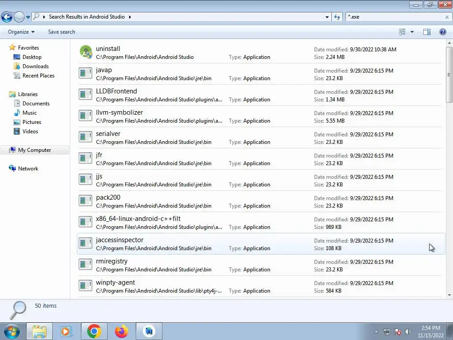Image resolution: width=453 pixels, height=340 pixels.
Task: Click the scrollbar up arrow
Action: pyautogui.click(x=449, y=43)
